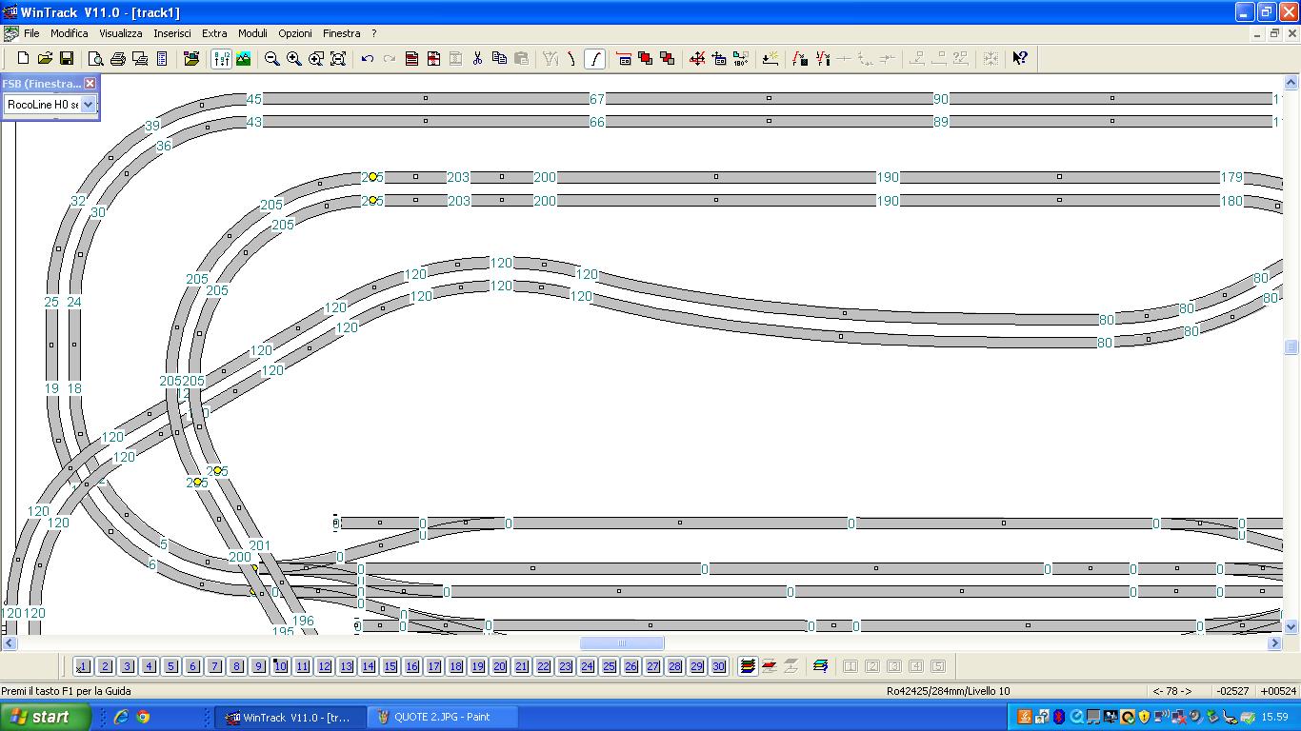Open the Inserisci menu
1301x731 pixels.
click(172, 33)
